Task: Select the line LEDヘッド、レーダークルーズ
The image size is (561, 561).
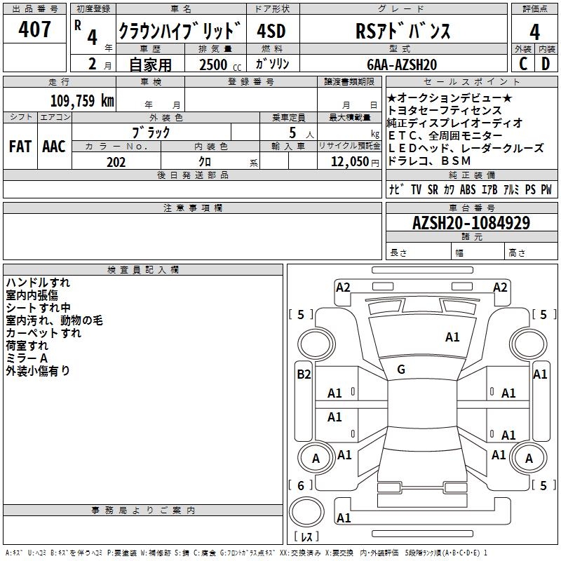Action: pos(466,148)
